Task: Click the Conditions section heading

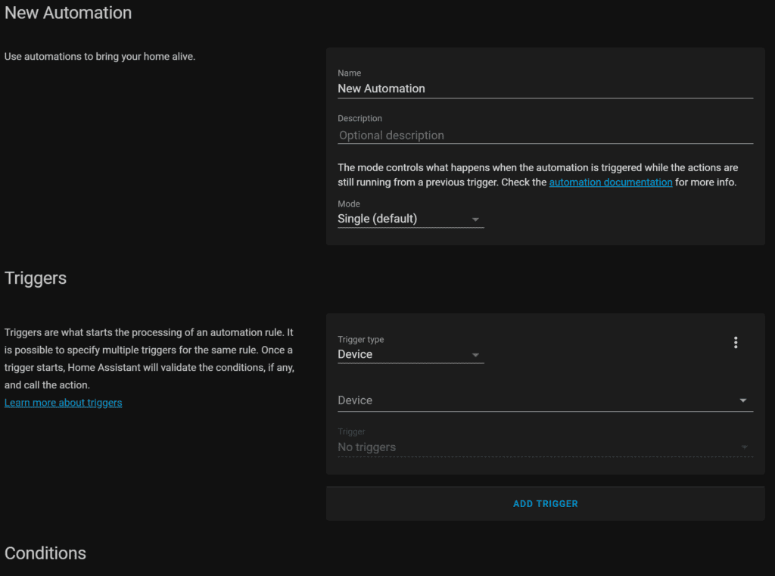Action: click(45, 553)
